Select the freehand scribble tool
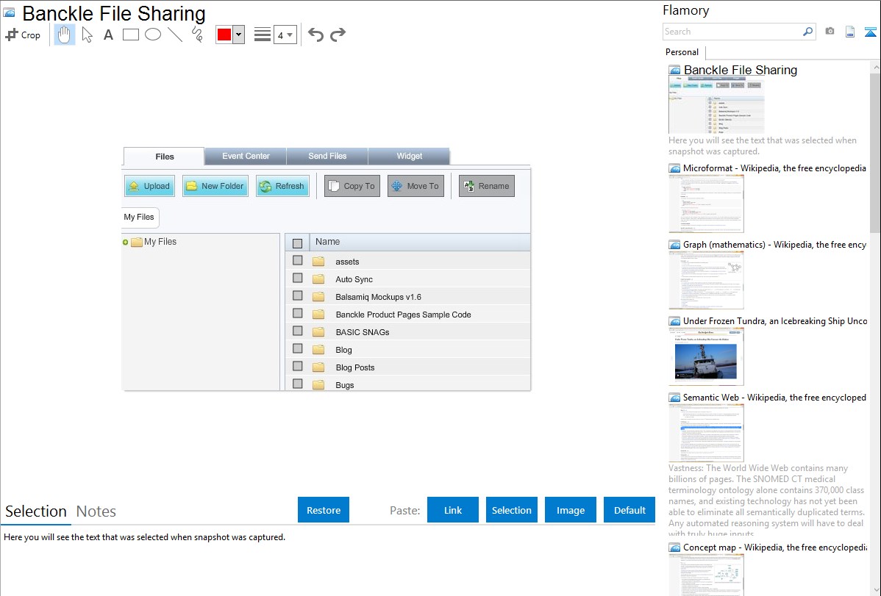 click(x=197, y=35)
